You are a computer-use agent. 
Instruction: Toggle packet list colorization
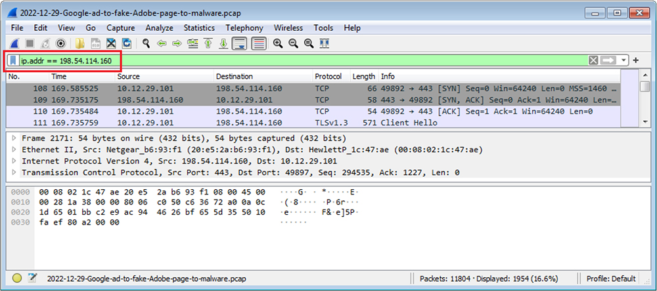click(x=258, y=43)
